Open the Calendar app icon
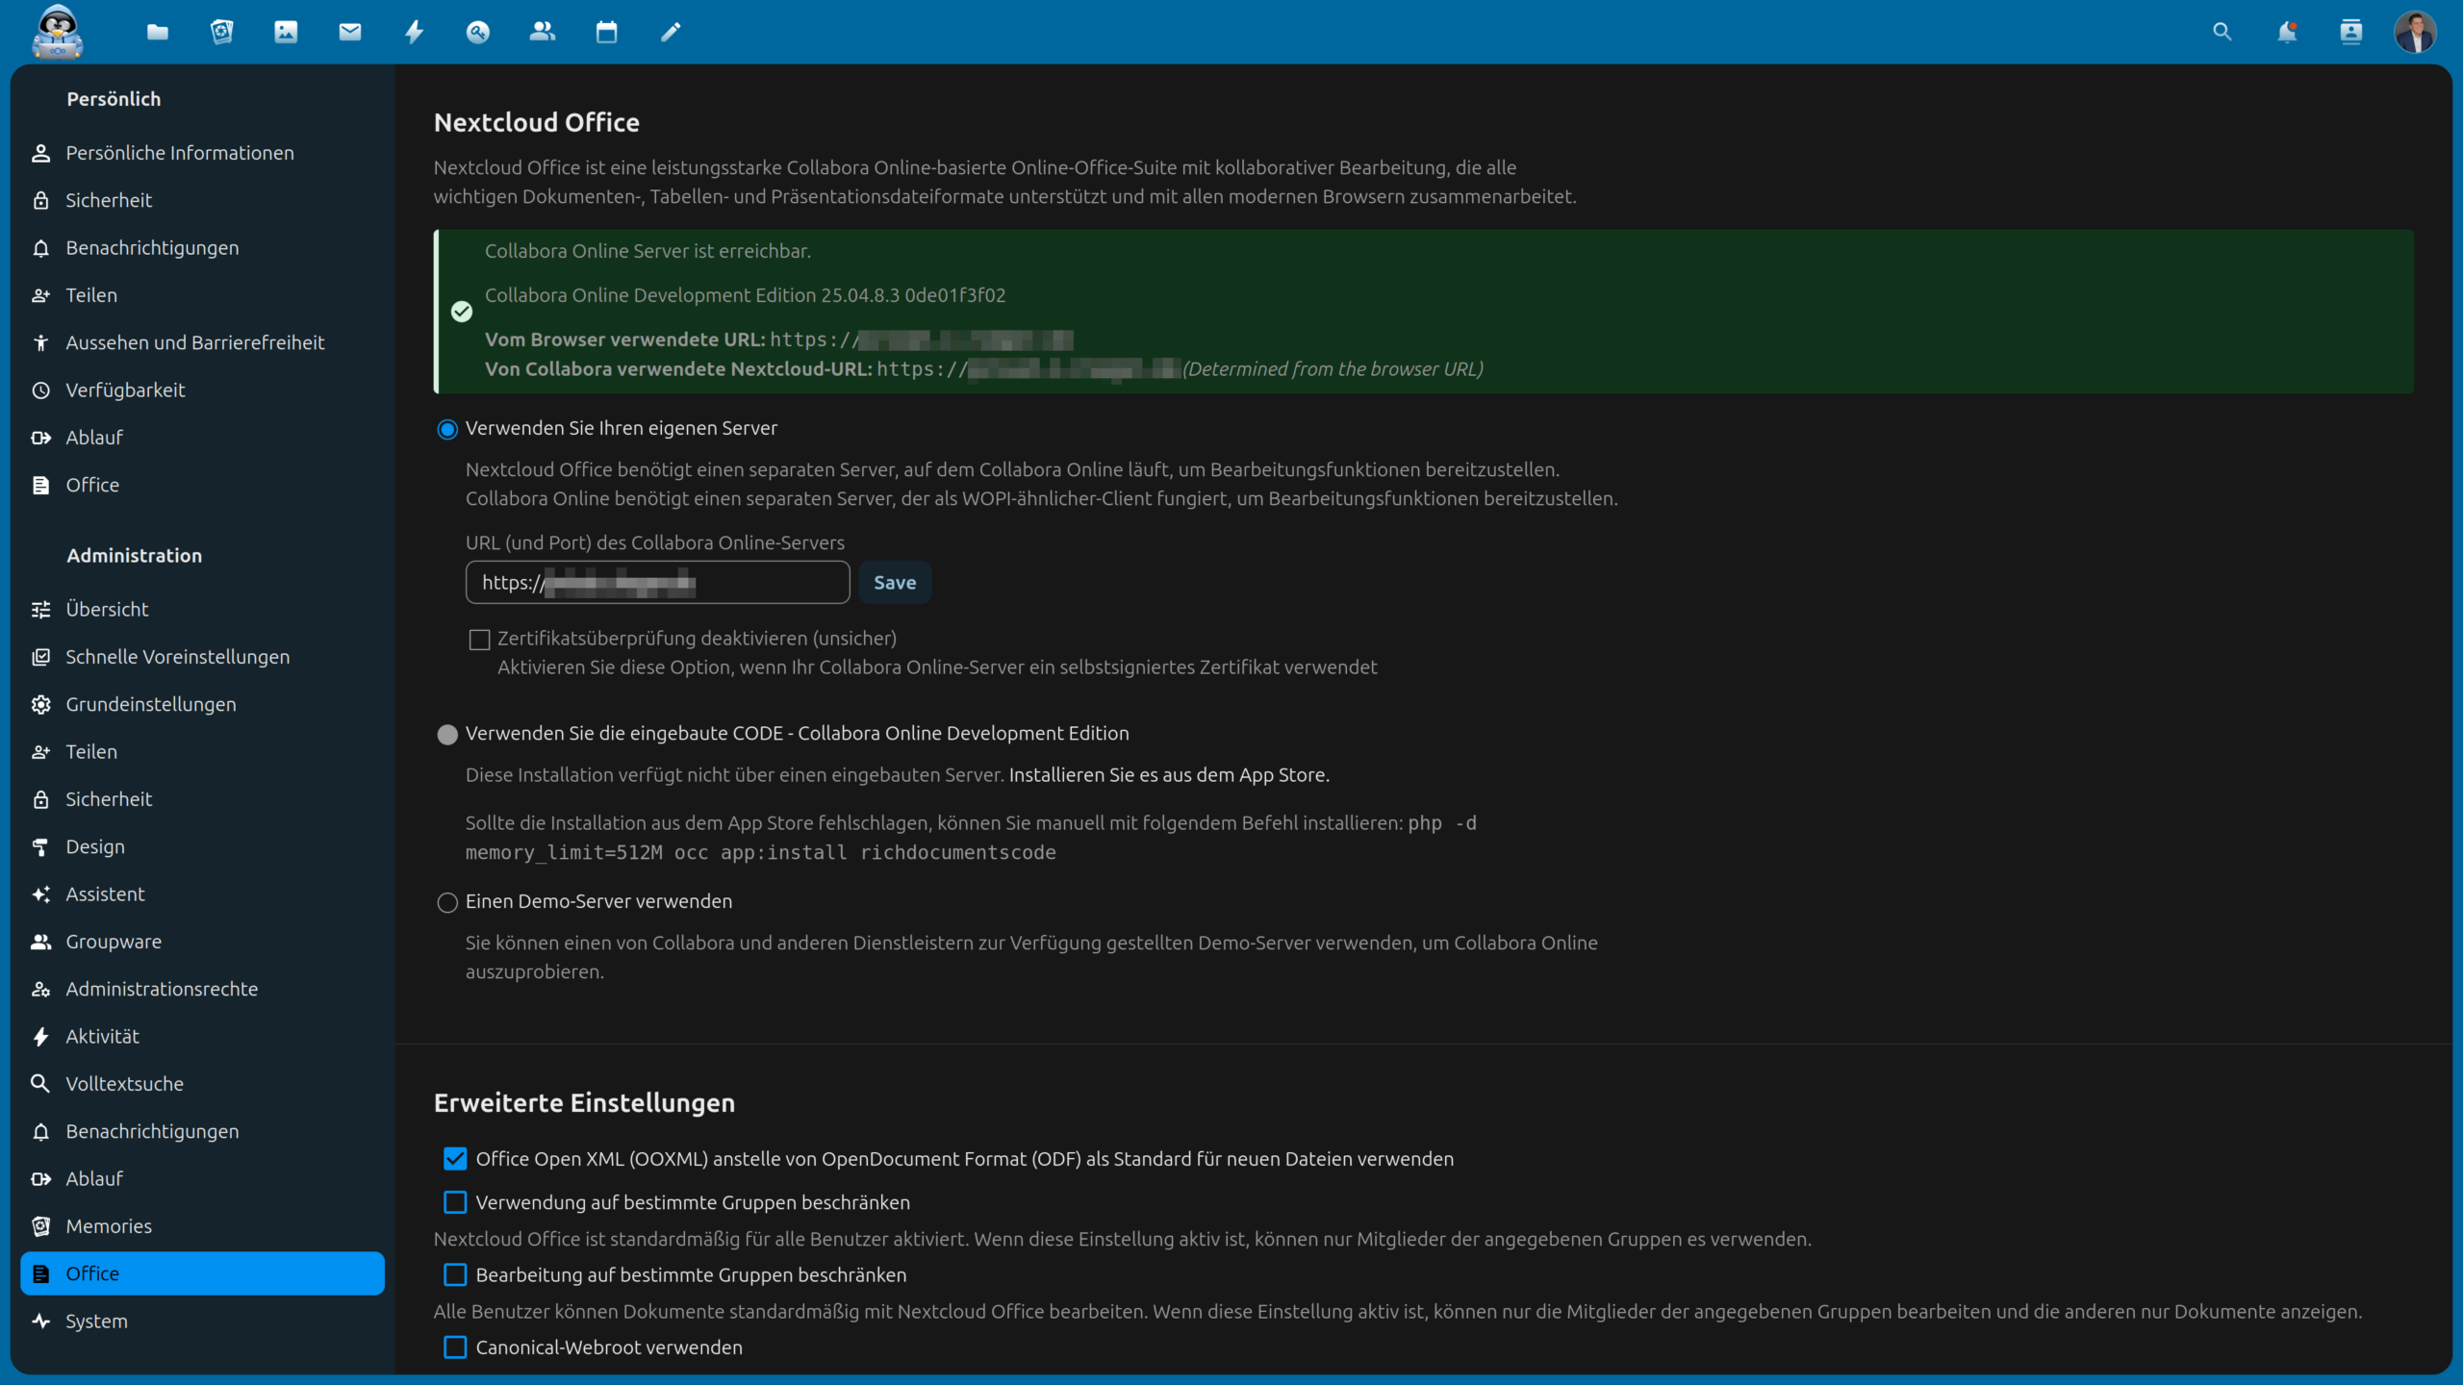This screenshot has height=1385, width=2463. coord(606,32)
